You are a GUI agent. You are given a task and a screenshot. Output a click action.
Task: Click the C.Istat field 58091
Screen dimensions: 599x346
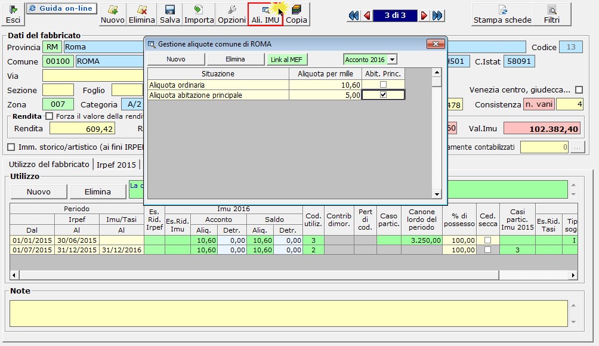coord(519,61)
